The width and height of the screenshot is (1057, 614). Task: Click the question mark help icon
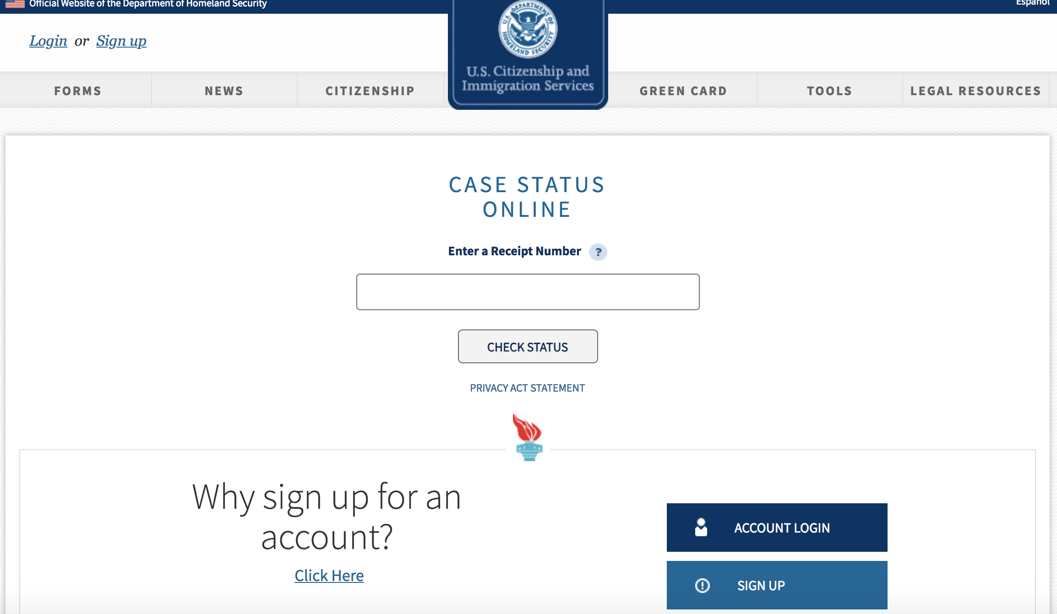pyautogui.click(x=599, y=252)
